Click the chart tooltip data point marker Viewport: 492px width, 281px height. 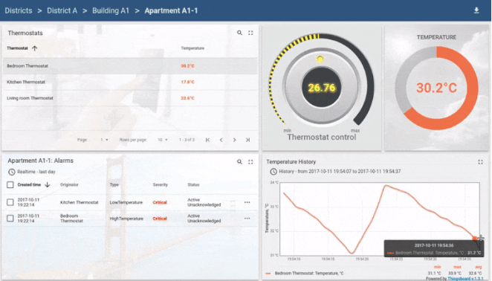click(x=475, y=239)
